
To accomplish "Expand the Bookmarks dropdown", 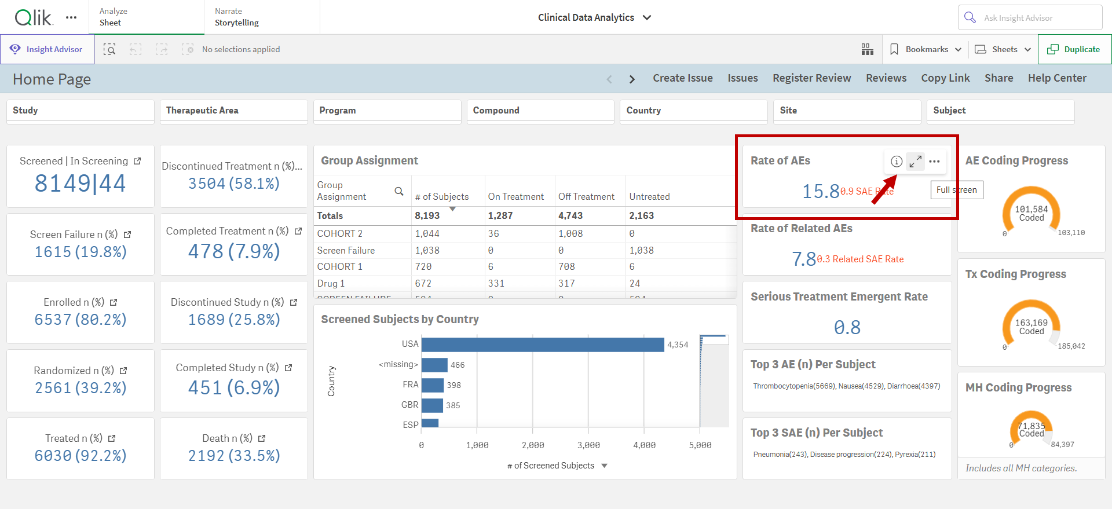I will [x=926, y=49].
